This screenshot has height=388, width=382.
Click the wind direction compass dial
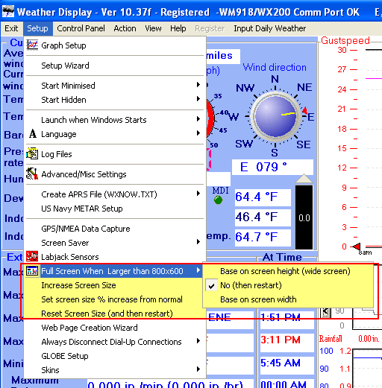275,116
